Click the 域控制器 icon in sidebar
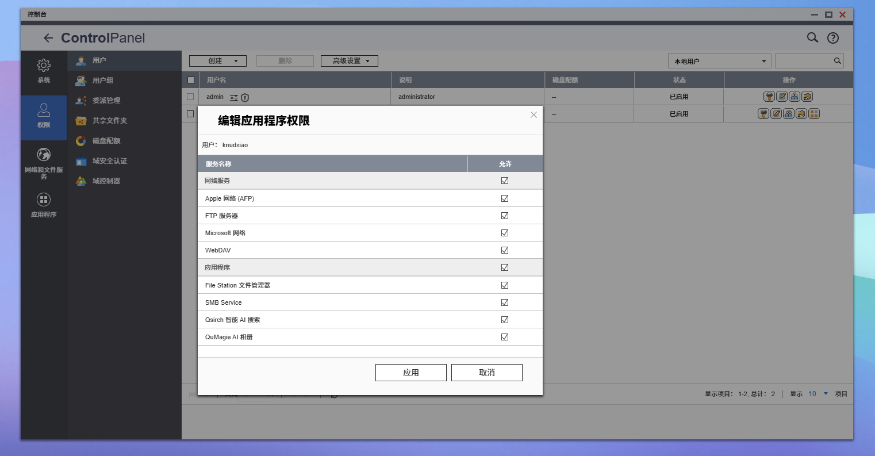The height and width of the screenshot is (456, 875). pos(81,181)
